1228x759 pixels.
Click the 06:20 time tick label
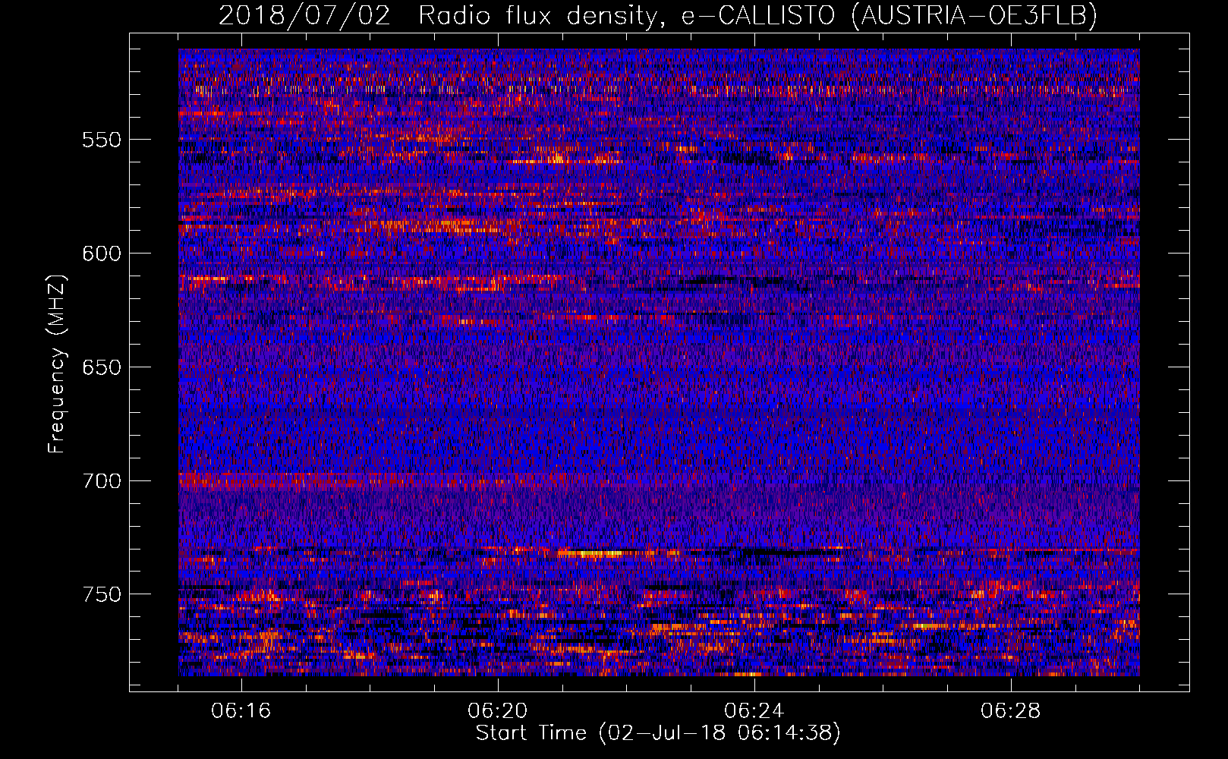pyautogui.click(x=498, y=711)
